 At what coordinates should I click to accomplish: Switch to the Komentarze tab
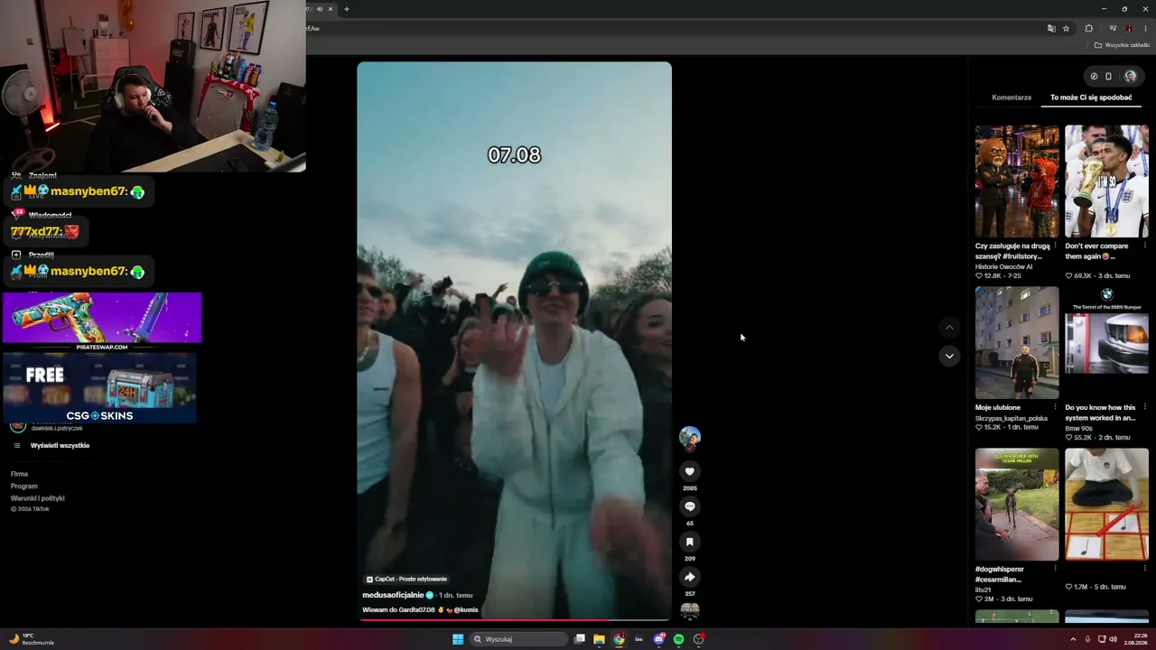click(x=1011, y=97)
